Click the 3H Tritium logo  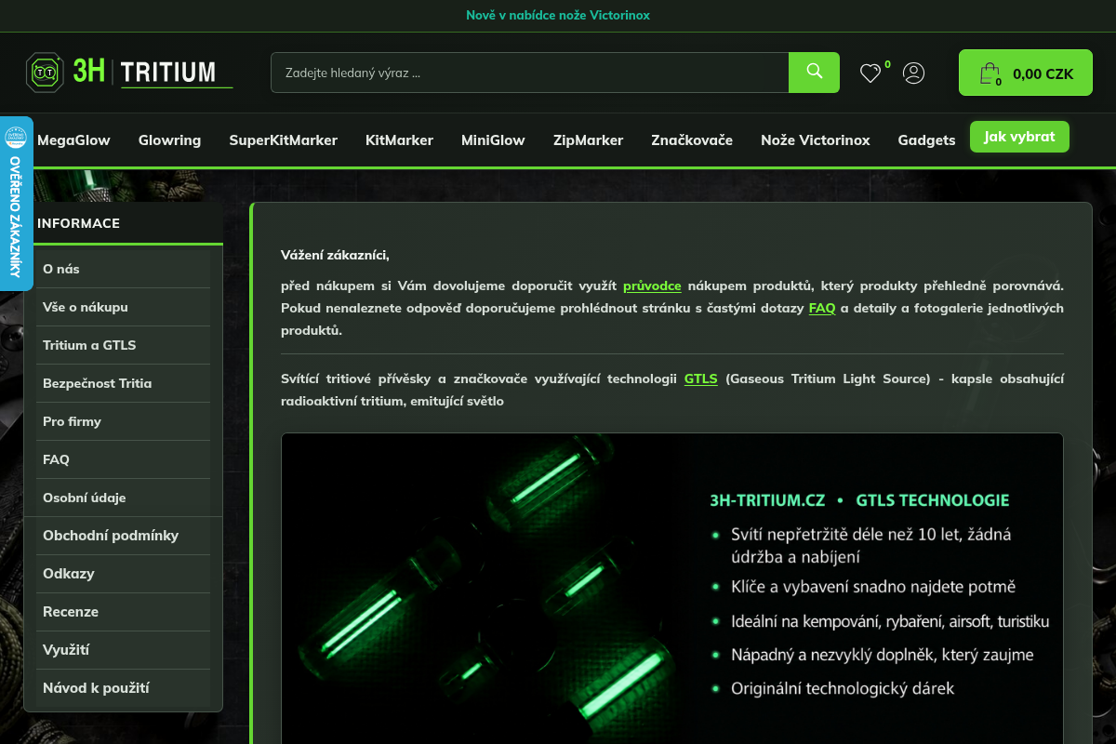tap(129, 72)
